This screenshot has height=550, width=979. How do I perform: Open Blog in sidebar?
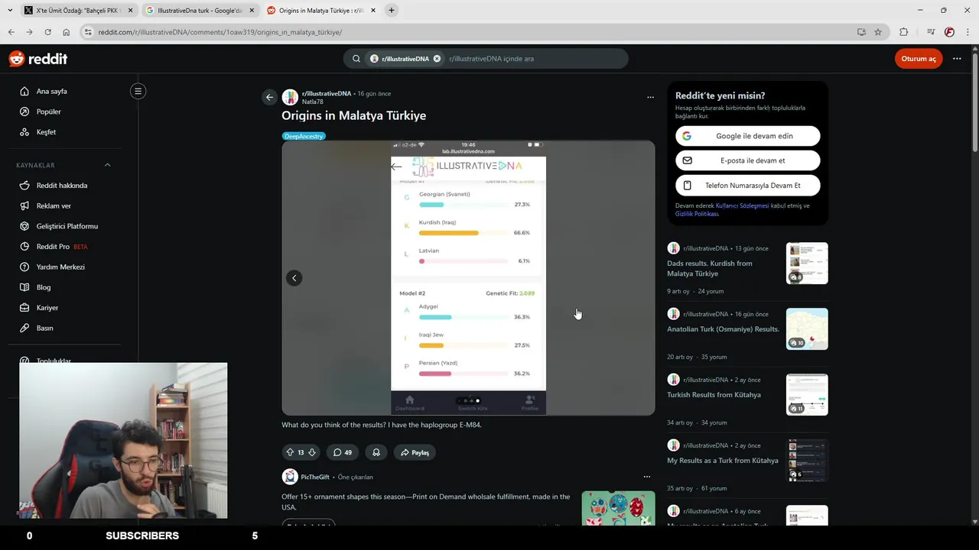point(44,287)
